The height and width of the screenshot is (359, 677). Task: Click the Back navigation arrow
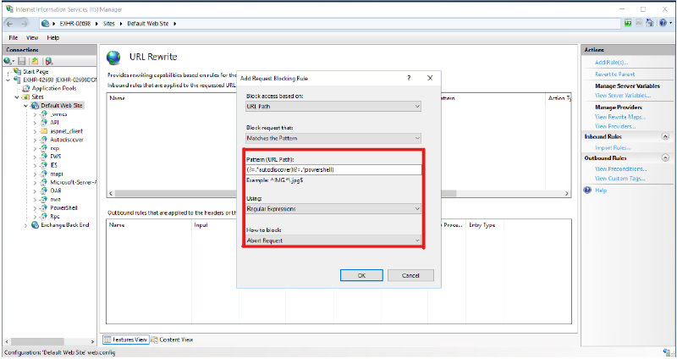11,23
